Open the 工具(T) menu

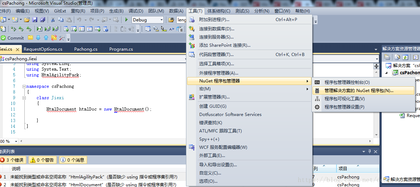tap(196, 11)
